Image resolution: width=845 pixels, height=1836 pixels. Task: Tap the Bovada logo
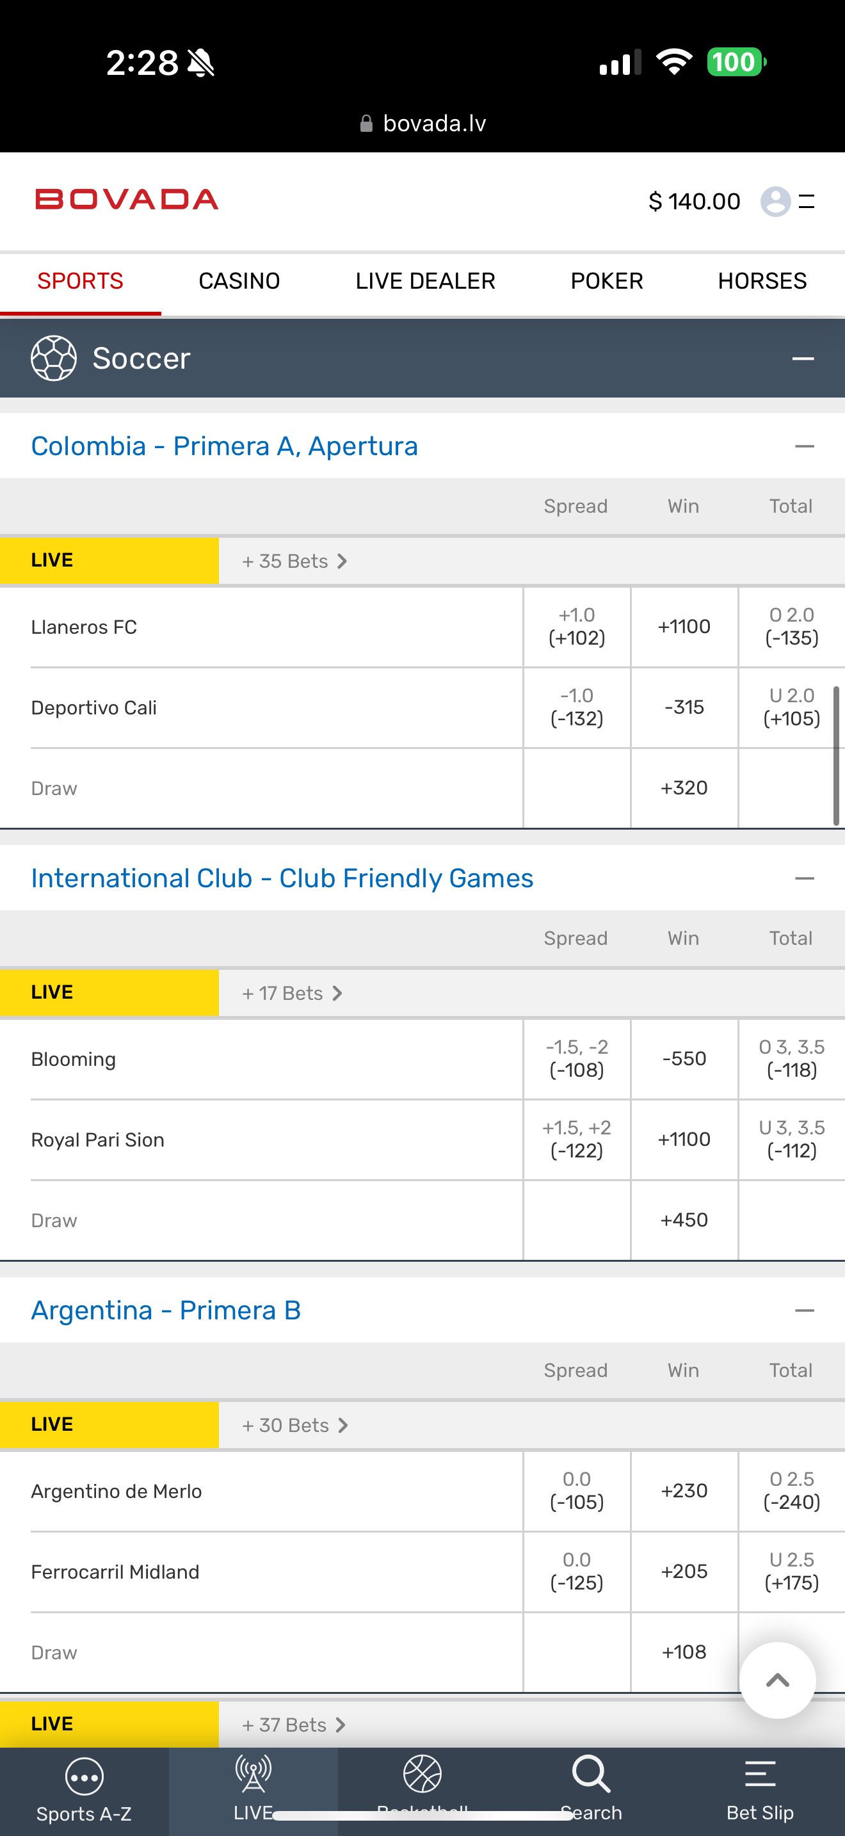tap(127, 200)
